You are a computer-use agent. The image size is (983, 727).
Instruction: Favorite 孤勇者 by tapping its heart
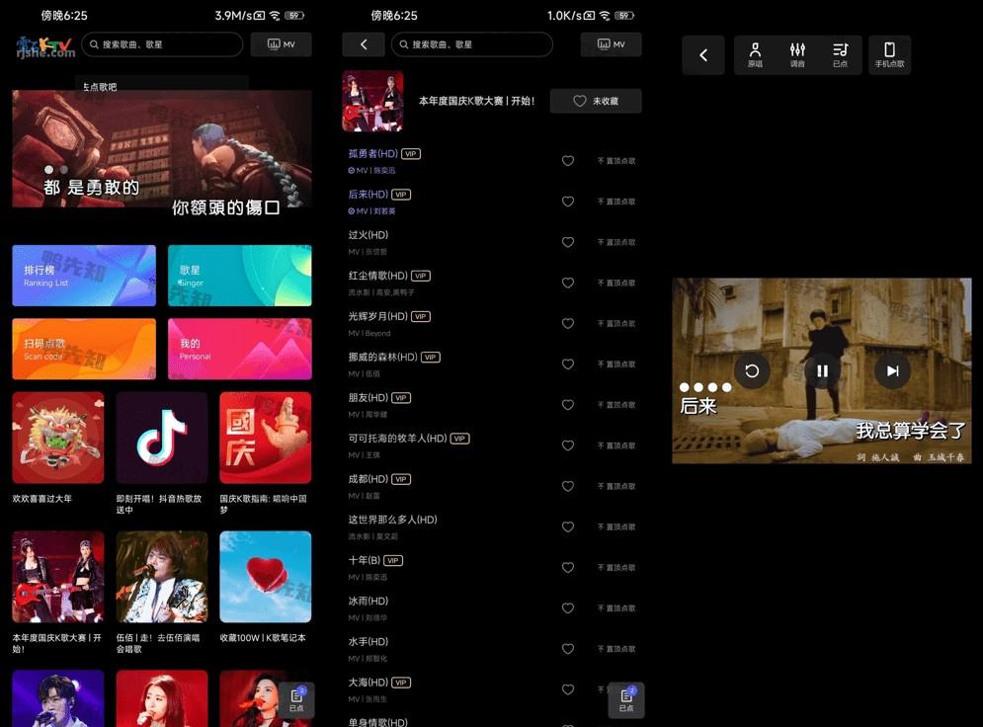[x=568, y=160]
